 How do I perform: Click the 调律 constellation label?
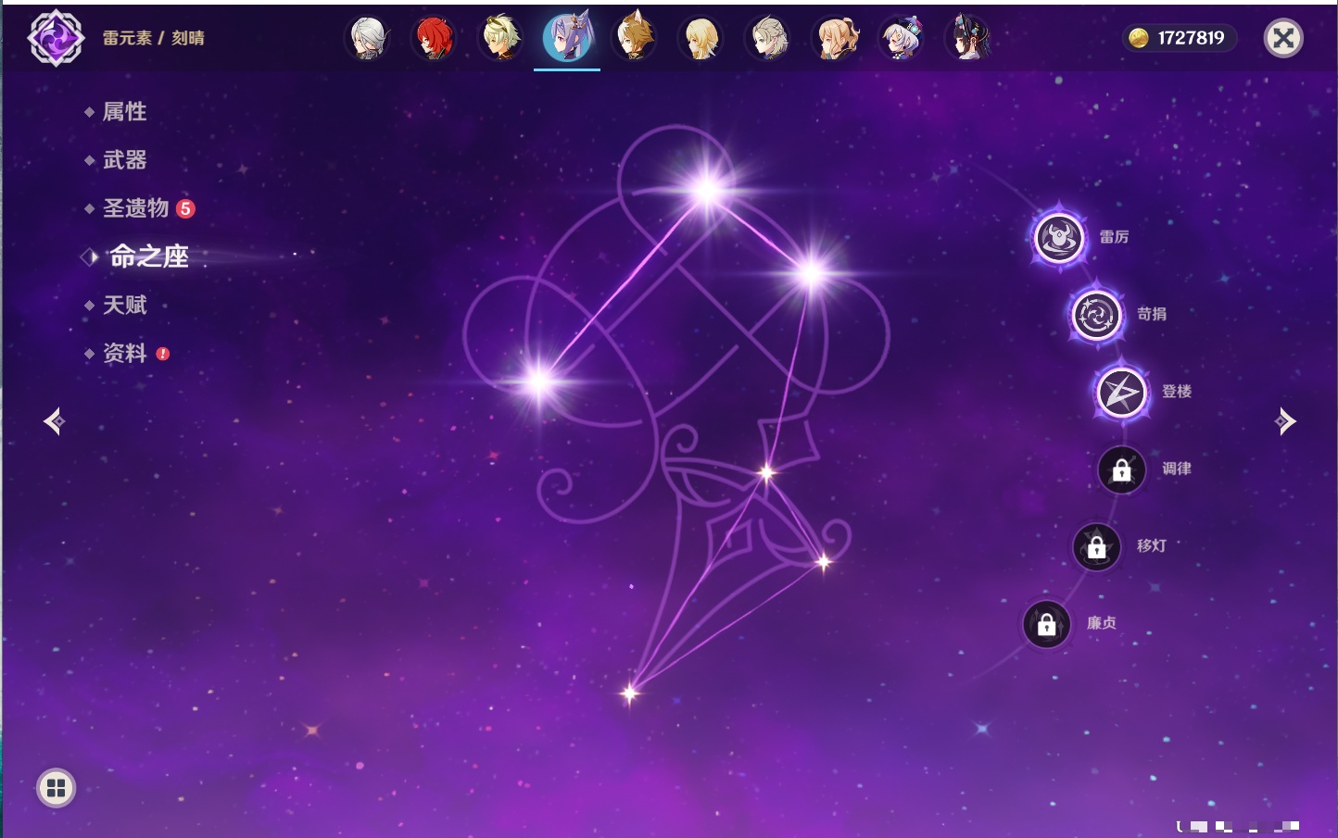pos(1177,469)
